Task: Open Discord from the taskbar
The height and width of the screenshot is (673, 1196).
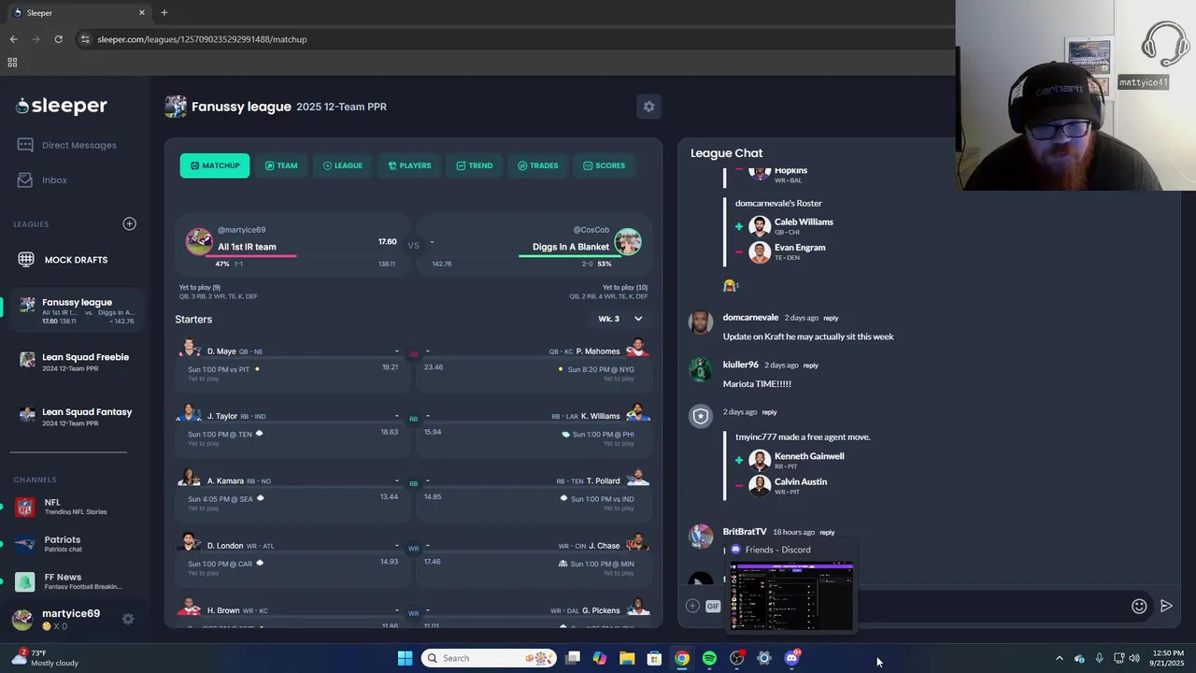Action: tap(791, 658)
